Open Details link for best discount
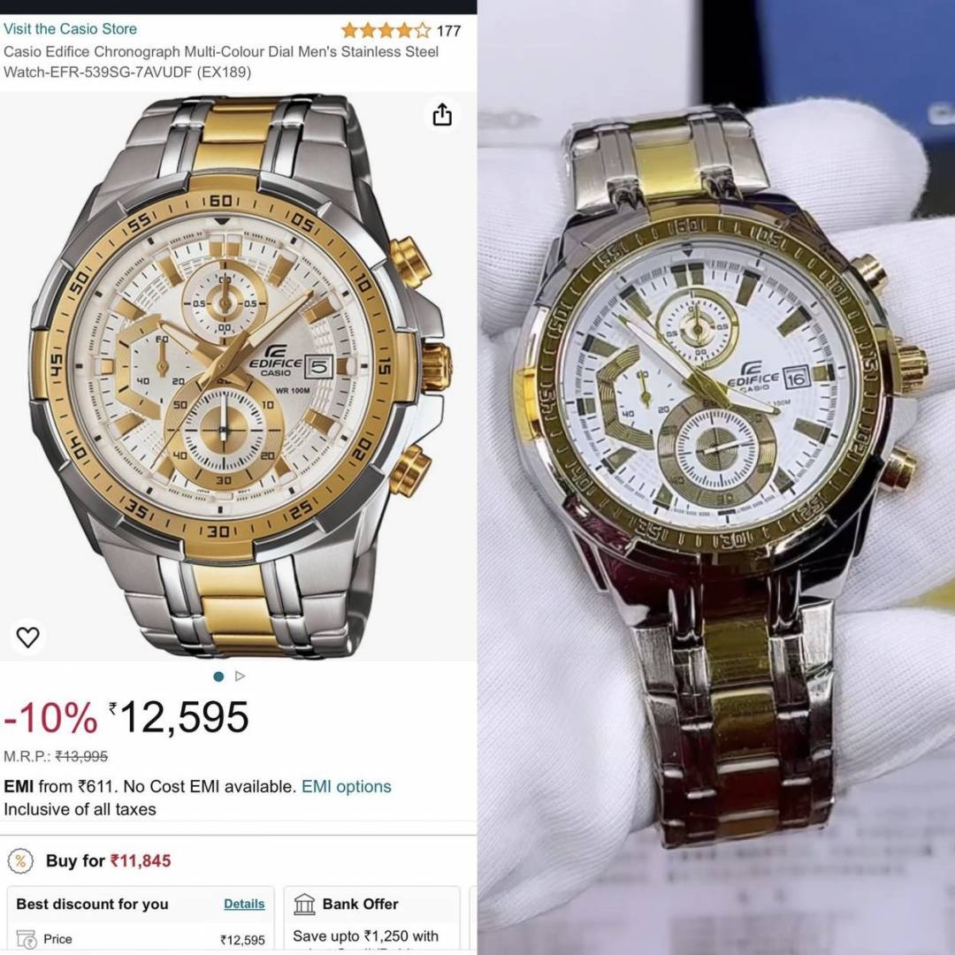This screenshot has width=955, height=955. point(244,904)
